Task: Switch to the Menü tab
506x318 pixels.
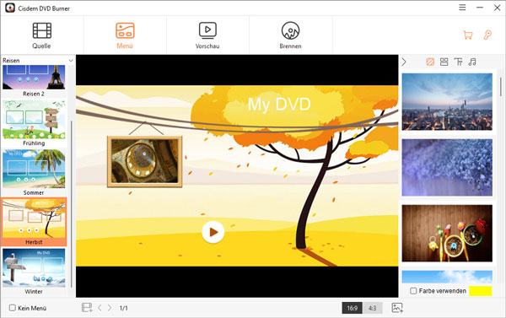Action: coord(125,35)
